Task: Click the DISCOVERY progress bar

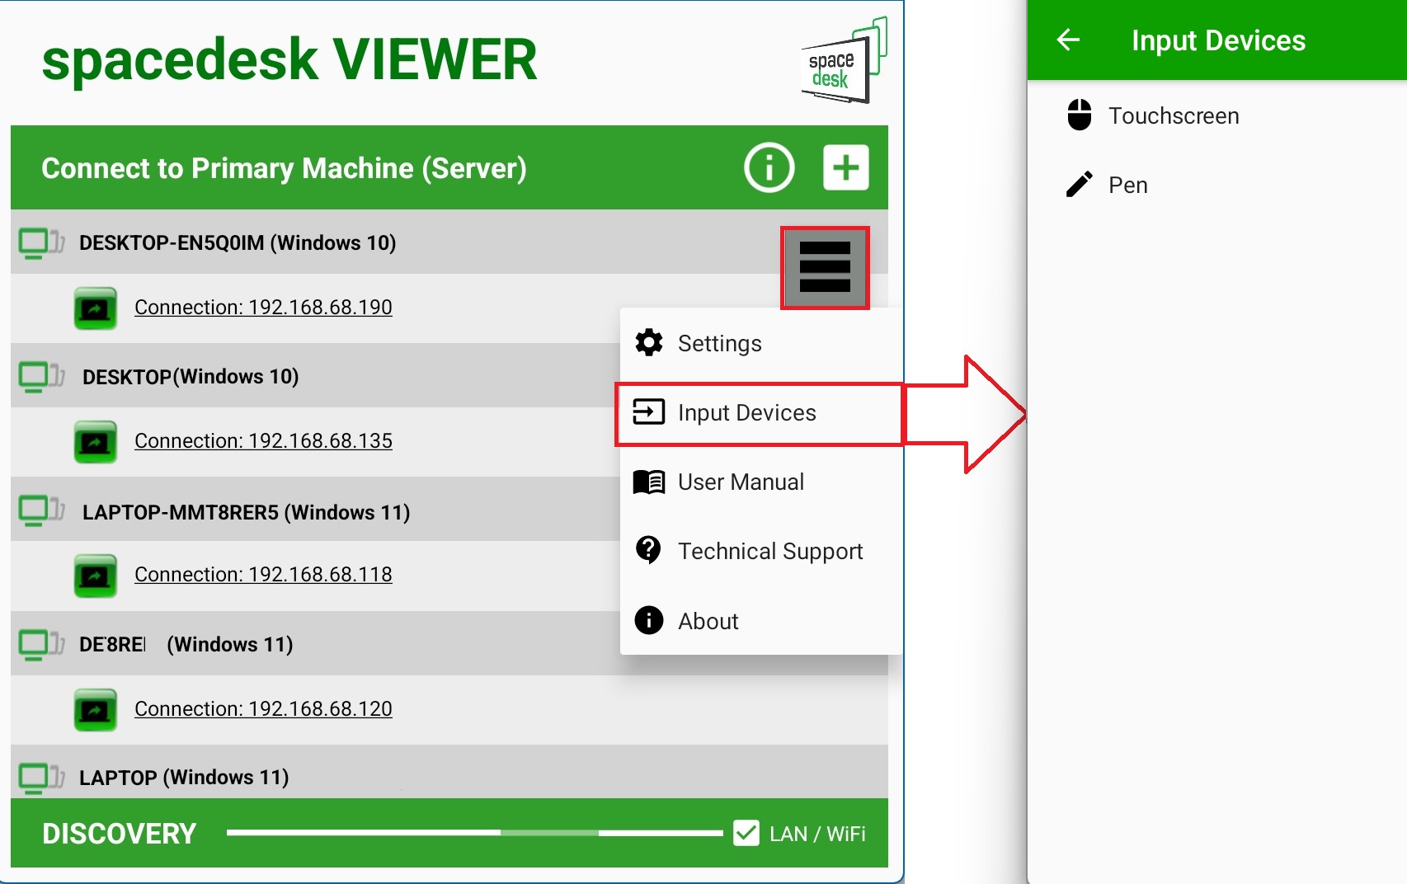Action: pos(474,833)
